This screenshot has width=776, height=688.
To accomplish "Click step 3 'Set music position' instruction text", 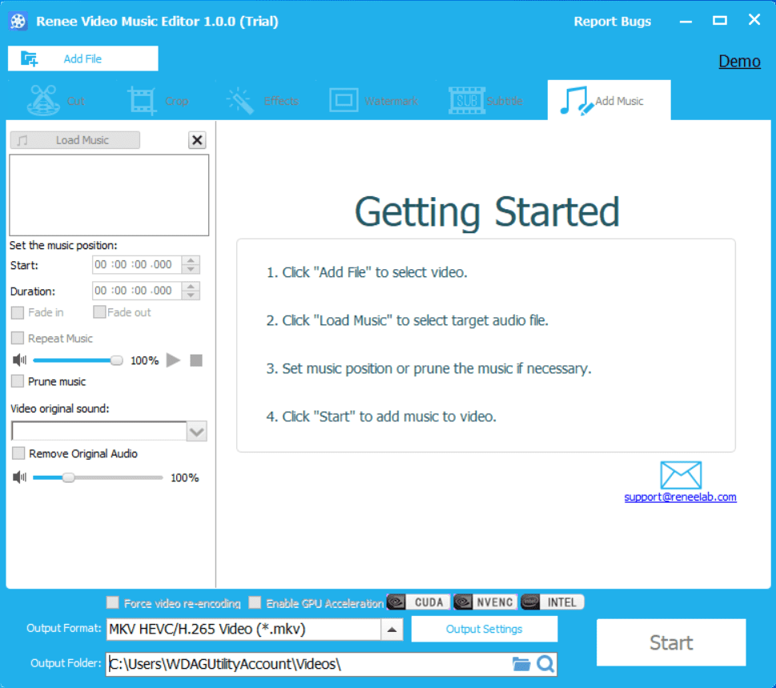I will 428,368.
